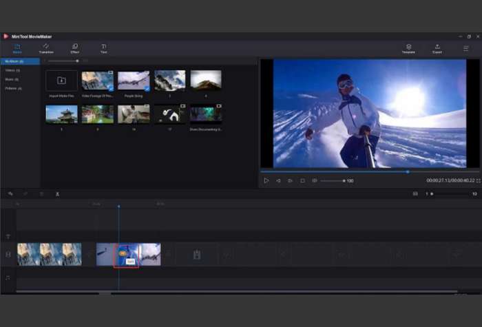Select the black and white panda clip
This screenshot has height=327, width=482.
tap(169, 114)
